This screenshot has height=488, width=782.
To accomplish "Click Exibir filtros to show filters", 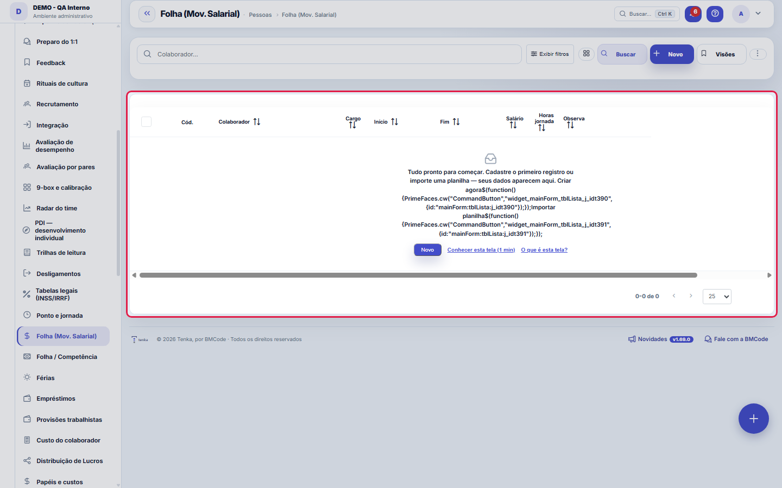I will [550, 54].
